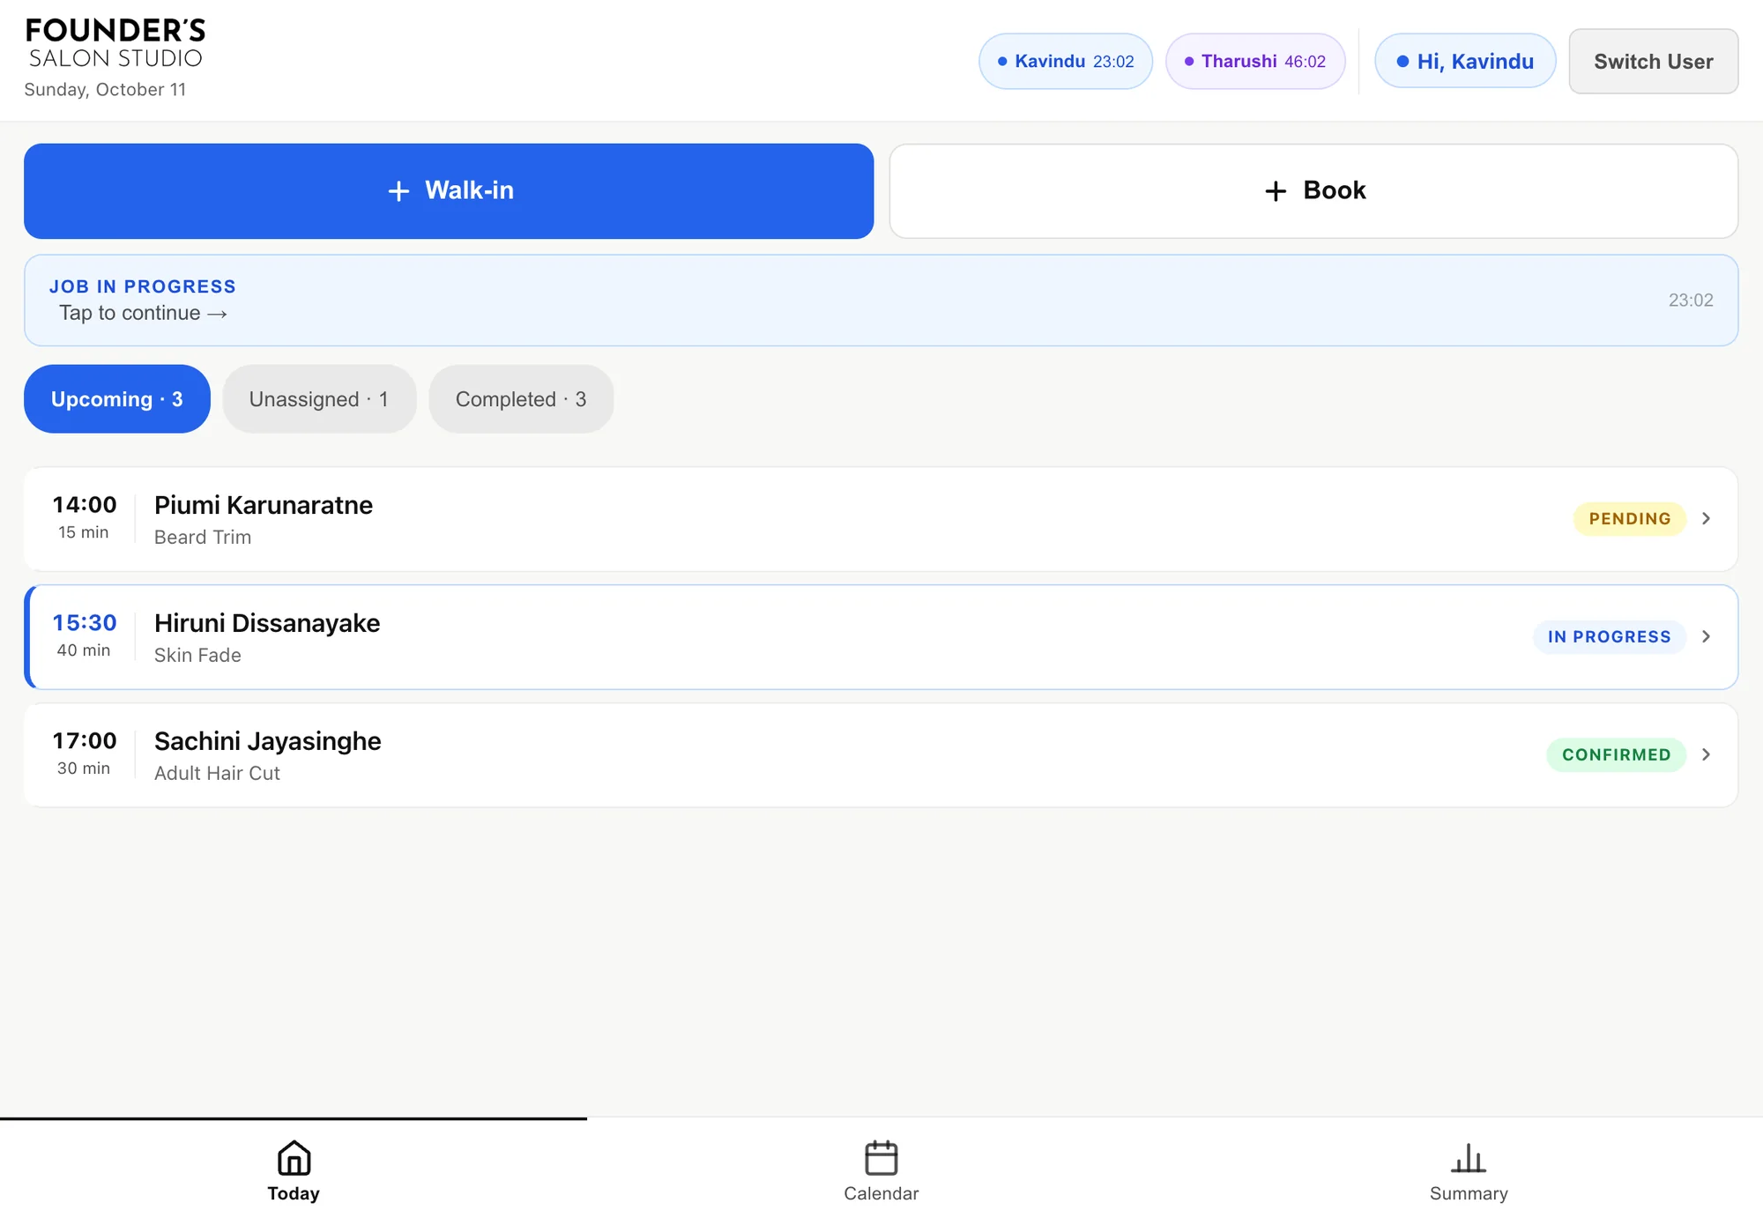1763x1225 pixels.
Task: Open Sachini Jayasinghe appointment name
Action: 268,741
